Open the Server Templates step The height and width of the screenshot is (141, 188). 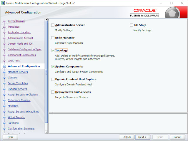(18, 83)
